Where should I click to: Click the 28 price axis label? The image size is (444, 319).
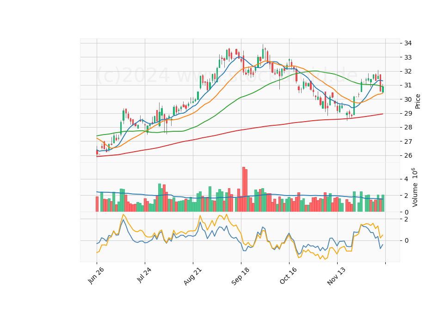coord(408,128)
